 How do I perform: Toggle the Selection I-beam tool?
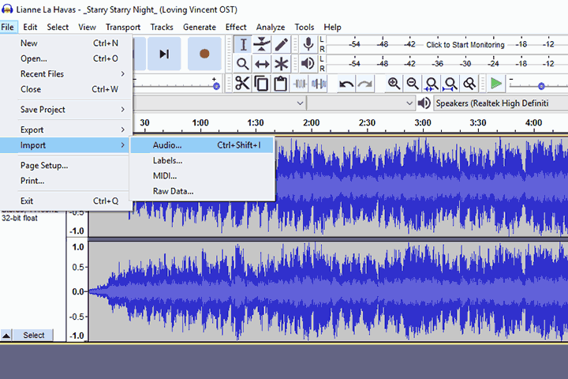click(x=243, y=44)
